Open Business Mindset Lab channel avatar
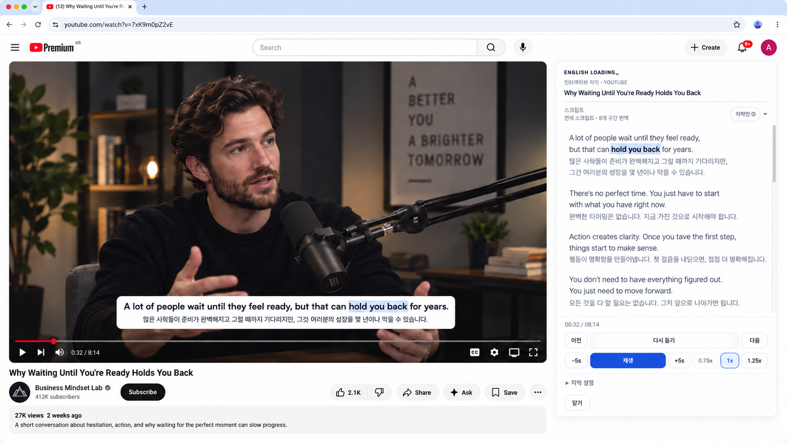Image resolution: width=787 pixels, height=443 pixels. point(20,392)
